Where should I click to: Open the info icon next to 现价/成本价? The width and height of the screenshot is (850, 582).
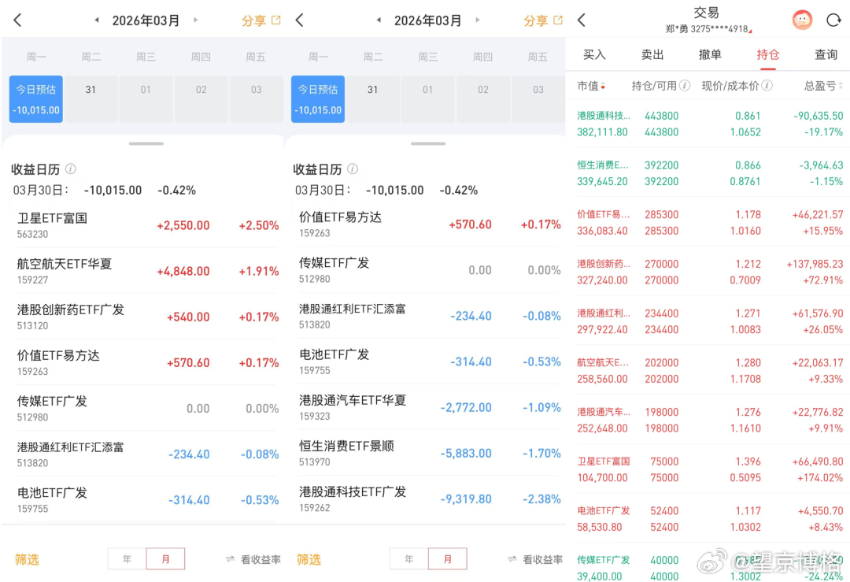(767, 85)
